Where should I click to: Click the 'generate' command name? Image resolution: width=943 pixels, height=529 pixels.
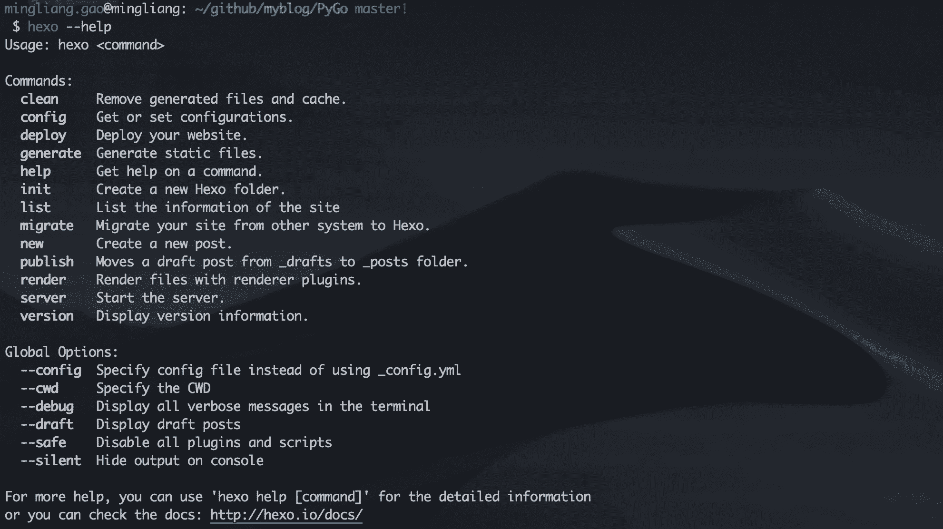50,153
